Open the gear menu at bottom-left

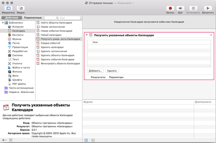click(4, 140)
